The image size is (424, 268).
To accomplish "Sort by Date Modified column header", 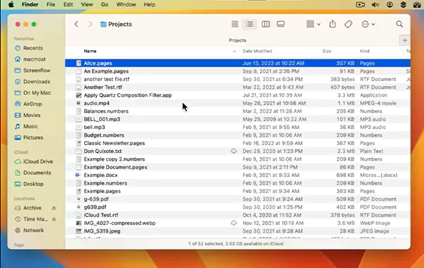I will (257, 51).
